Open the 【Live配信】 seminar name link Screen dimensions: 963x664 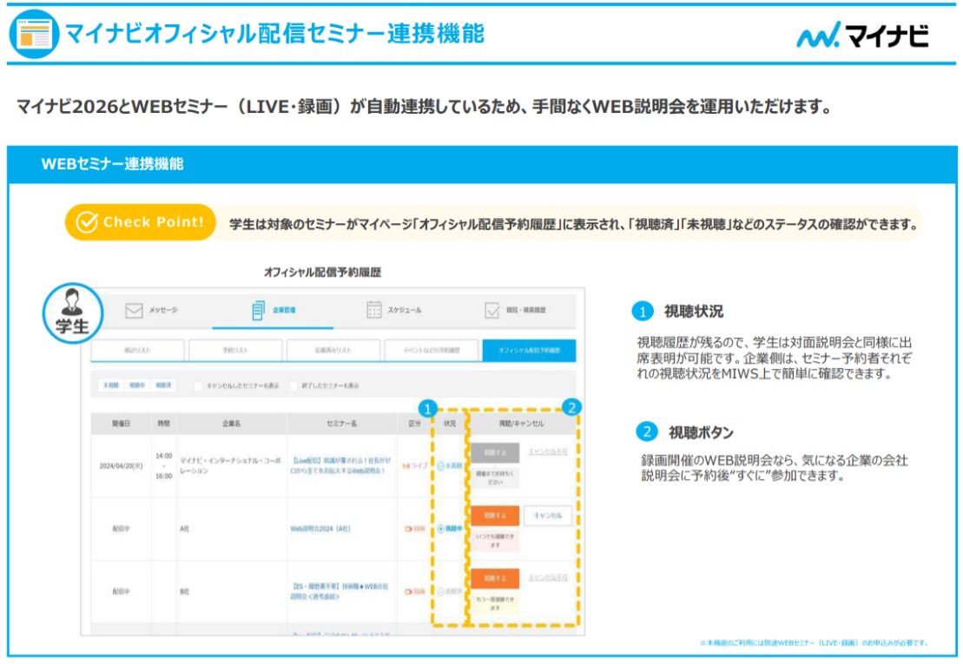coord(340,466)
